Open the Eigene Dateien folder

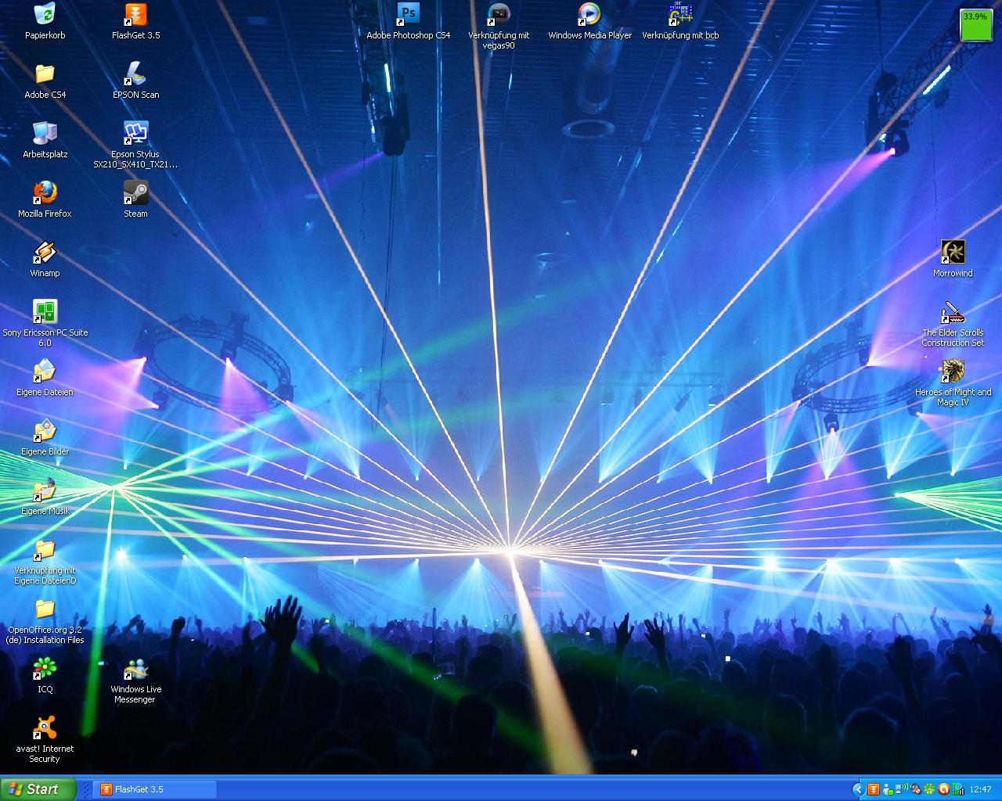45,372
